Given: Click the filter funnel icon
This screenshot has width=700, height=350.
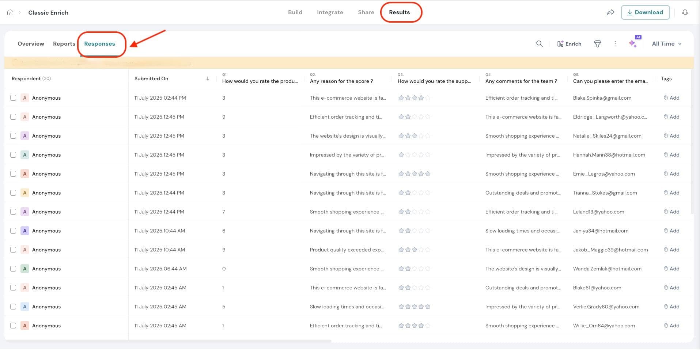Looking at the screenshot, I should coord(597,44).
